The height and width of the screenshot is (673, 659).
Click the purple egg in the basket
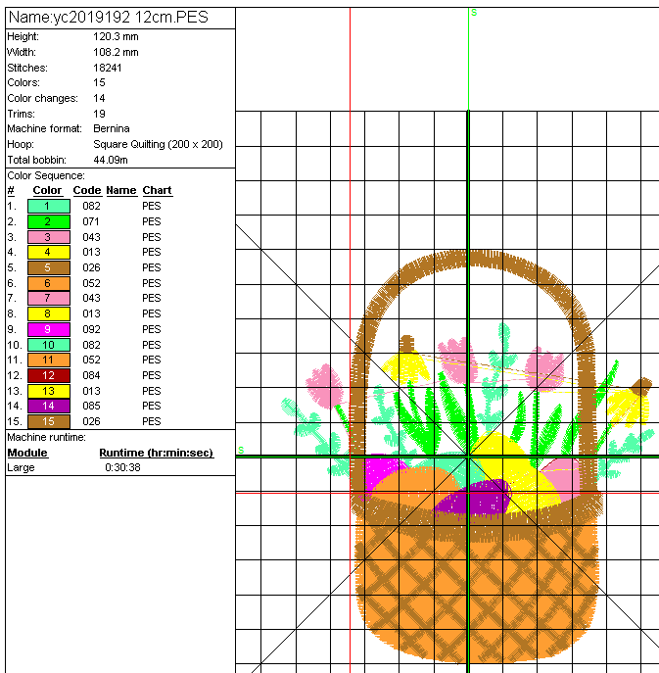point(472,498)
